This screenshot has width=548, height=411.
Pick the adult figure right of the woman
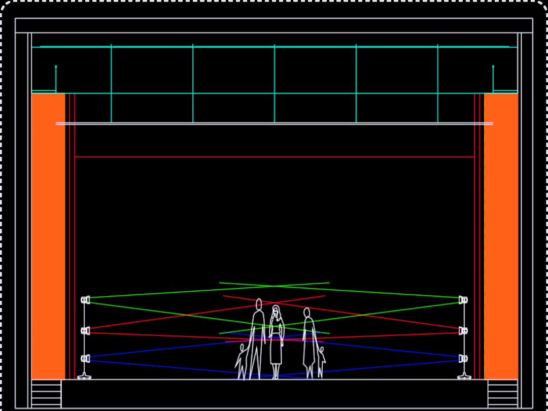click(x=308, y=340)
